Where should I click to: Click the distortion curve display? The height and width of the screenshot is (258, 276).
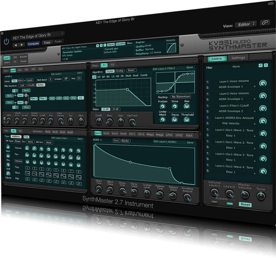click(175, 82)
